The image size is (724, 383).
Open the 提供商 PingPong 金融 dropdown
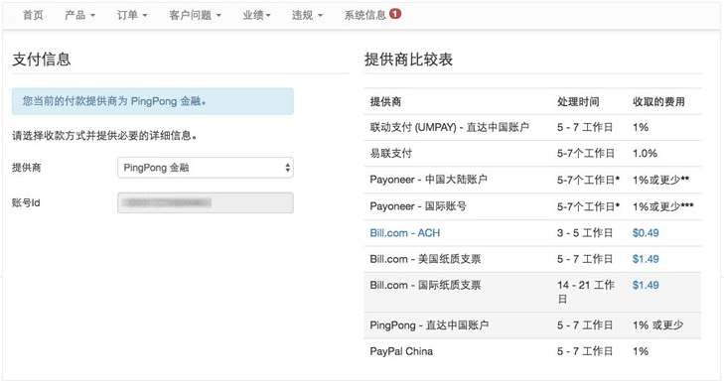pyautogui.click(x=206, y=168)
